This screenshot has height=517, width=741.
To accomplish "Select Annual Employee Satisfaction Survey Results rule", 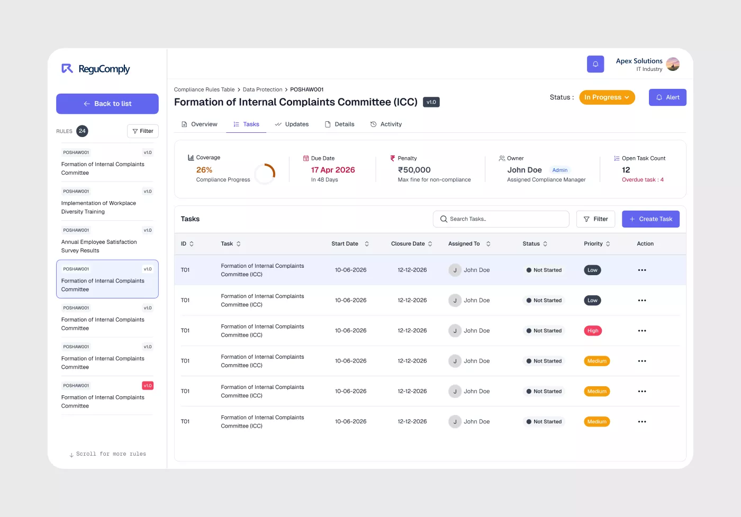I will click(x=107, y=240).
